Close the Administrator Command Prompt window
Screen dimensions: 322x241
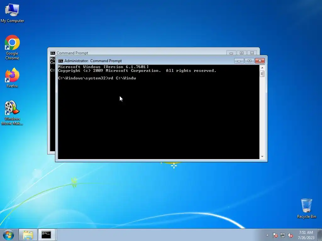click(x=260, y=61)
